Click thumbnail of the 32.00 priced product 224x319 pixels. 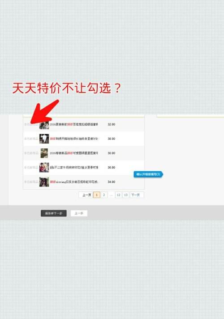point(44,125)
